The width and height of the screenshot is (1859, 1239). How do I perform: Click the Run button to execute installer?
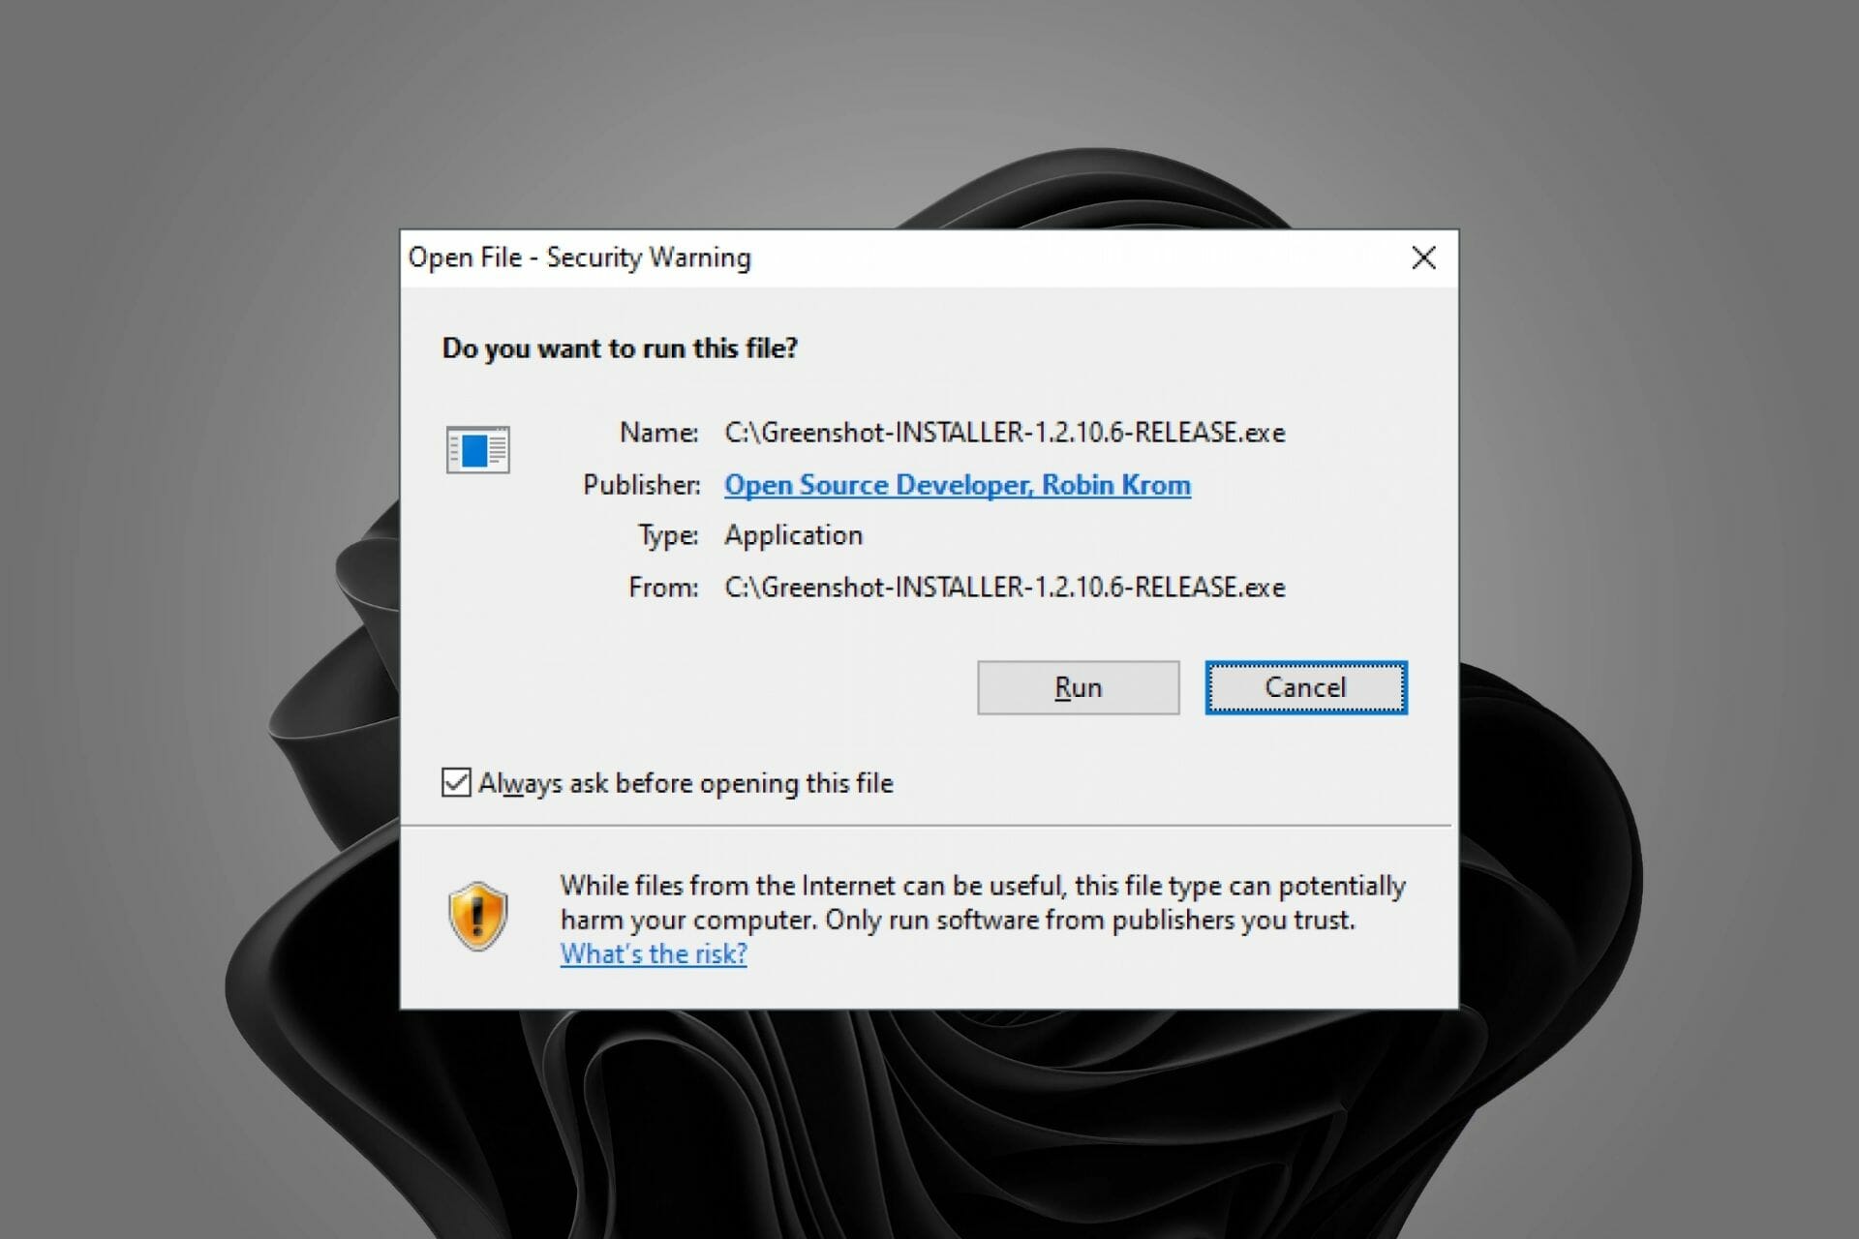pos(1076,688)
